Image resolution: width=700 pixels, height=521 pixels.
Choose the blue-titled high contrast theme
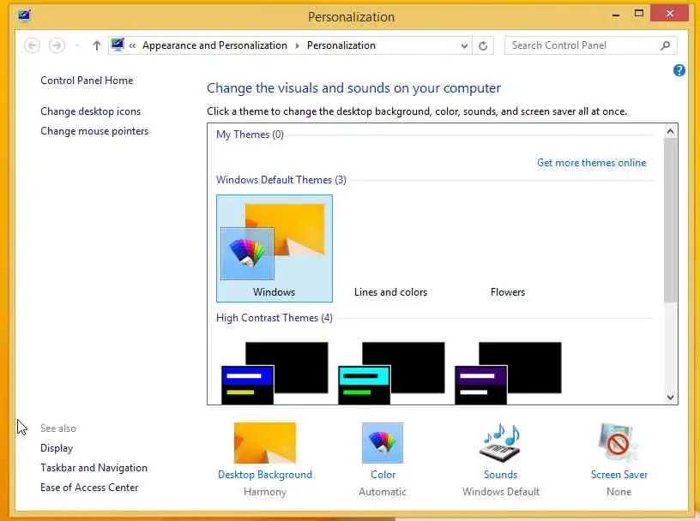275,373
